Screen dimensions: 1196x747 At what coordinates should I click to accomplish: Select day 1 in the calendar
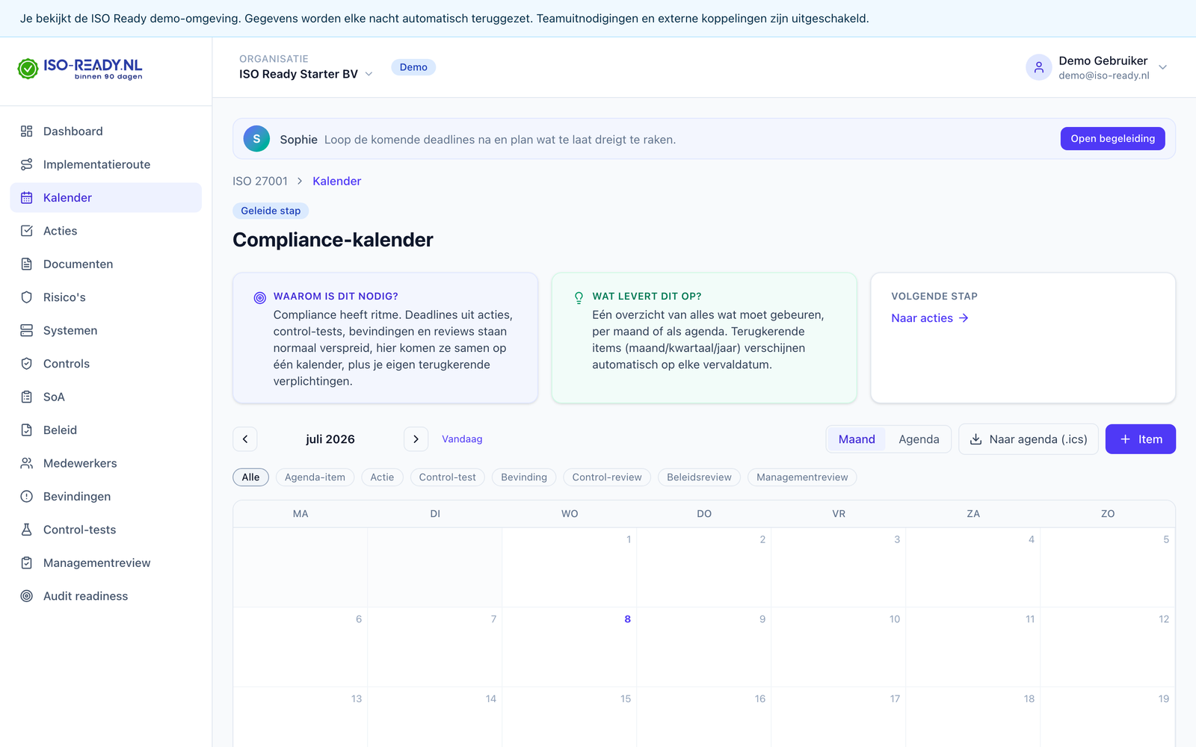click(x=569, y=567)
